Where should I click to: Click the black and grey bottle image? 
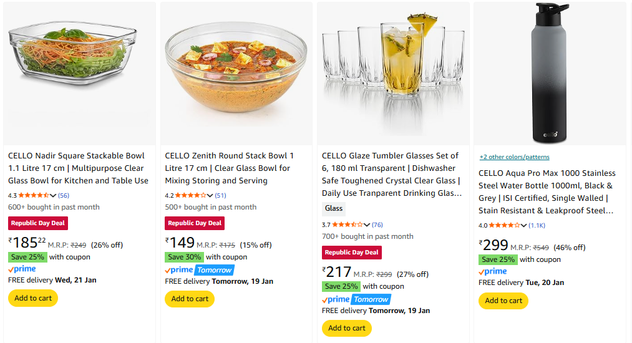click(550, 72)
